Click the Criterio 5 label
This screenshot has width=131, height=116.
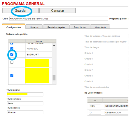click(x=88, y=59)
